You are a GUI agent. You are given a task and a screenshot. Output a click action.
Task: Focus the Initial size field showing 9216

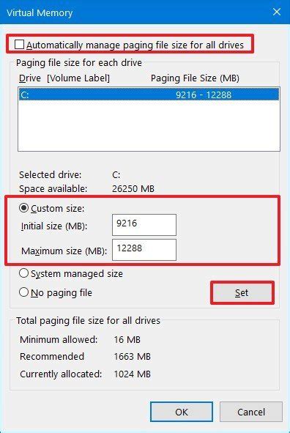pos(144,224)
